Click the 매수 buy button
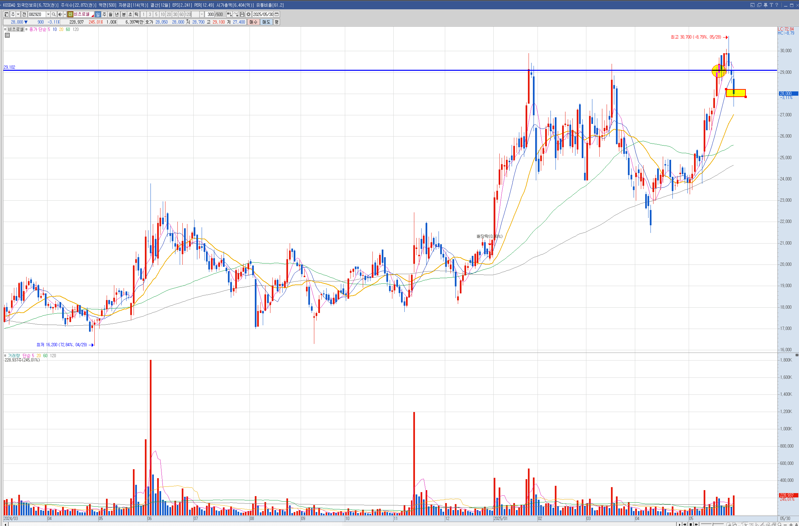 point(253,22)
